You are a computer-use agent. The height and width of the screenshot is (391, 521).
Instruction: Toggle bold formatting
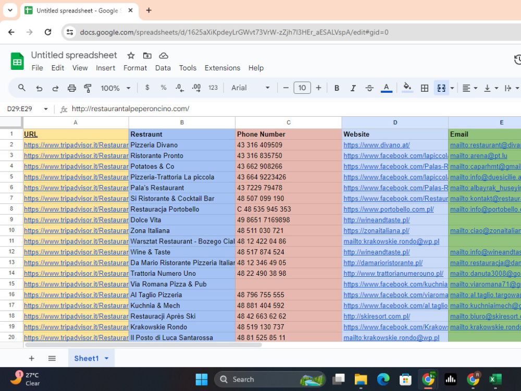coord(337,88)
